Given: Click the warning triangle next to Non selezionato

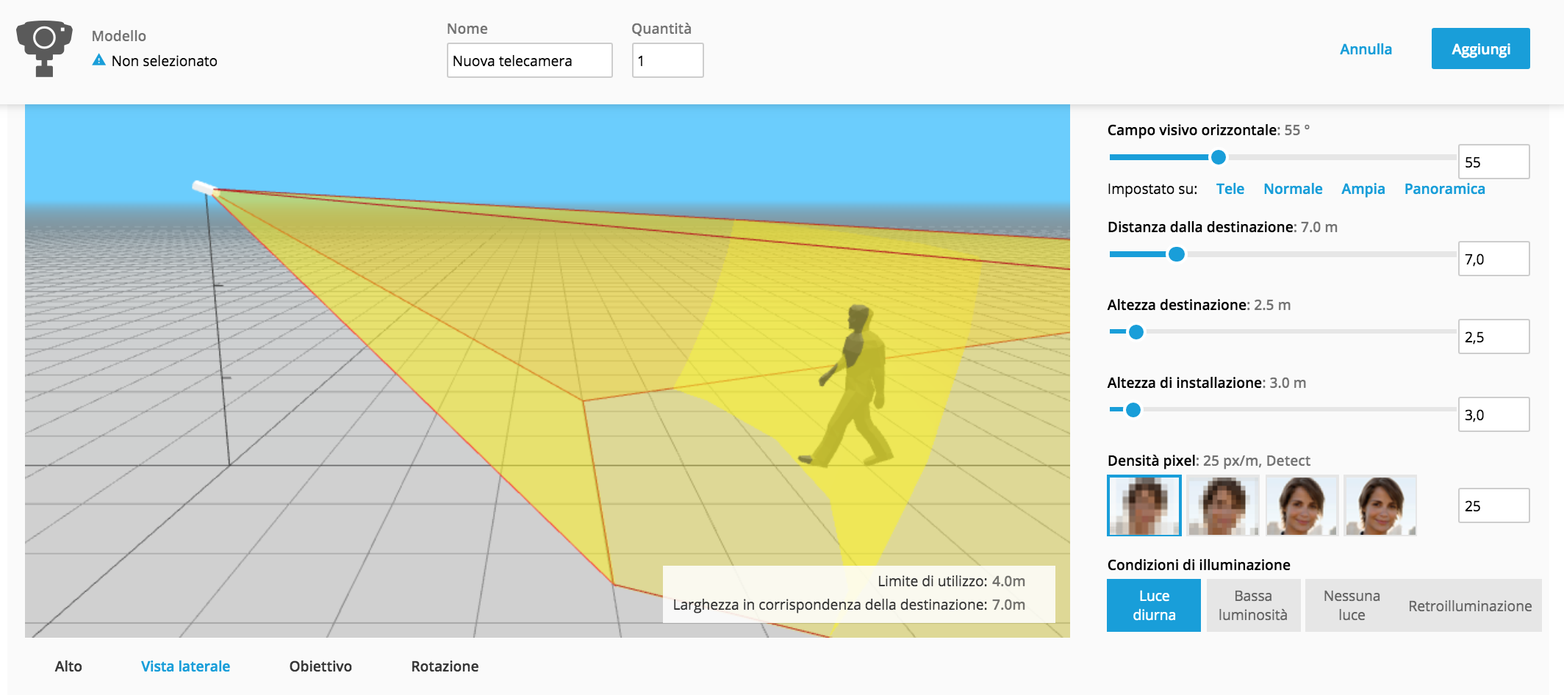Looking at the screenshot, I should [x=98, y=60].
